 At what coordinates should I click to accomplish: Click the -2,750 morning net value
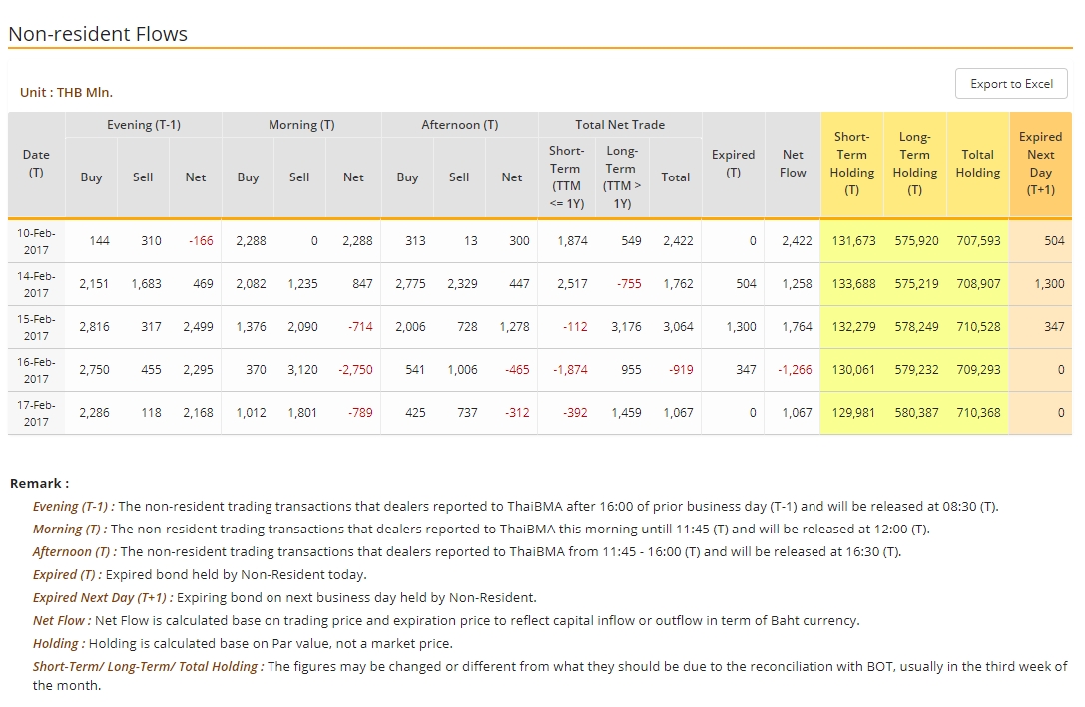tap(354, 370)
